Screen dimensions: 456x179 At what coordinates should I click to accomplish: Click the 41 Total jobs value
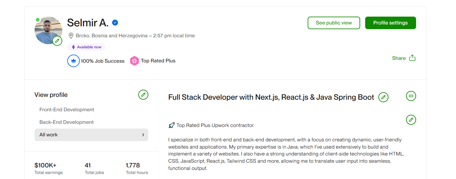[88, 165]
